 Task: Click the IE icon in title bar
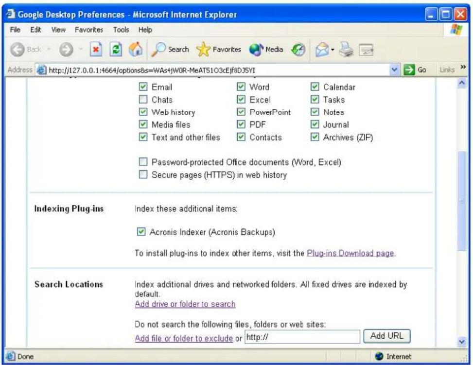(x=11, y=14)
